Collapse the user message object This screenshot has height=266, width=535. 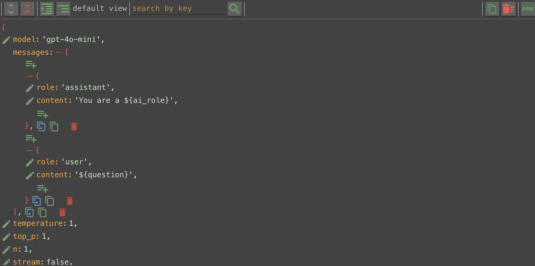click(x=30, y=151)
